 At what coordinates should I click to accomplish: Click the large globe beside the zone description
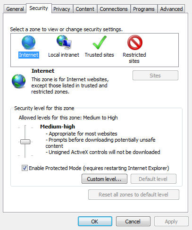18,81
